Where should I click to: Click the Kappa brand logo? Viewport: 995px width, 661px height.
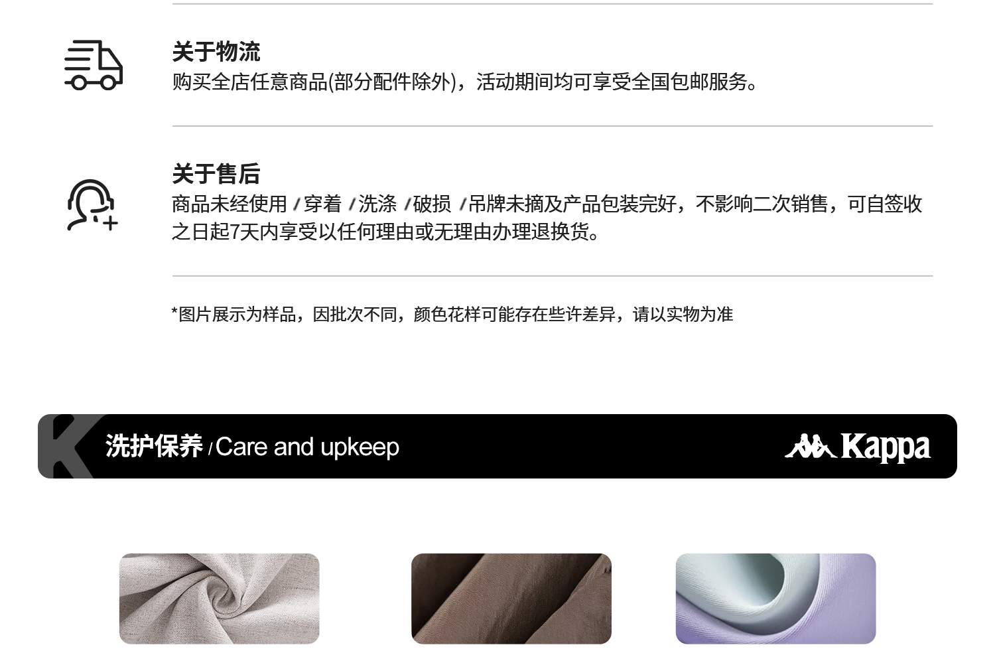(857, 447)
